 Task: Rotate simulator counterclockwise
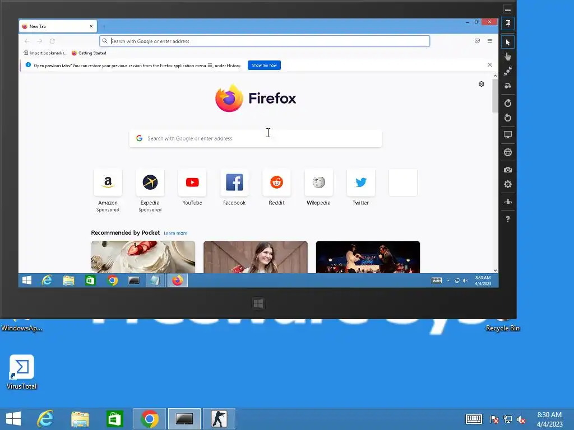click(508, 118)
